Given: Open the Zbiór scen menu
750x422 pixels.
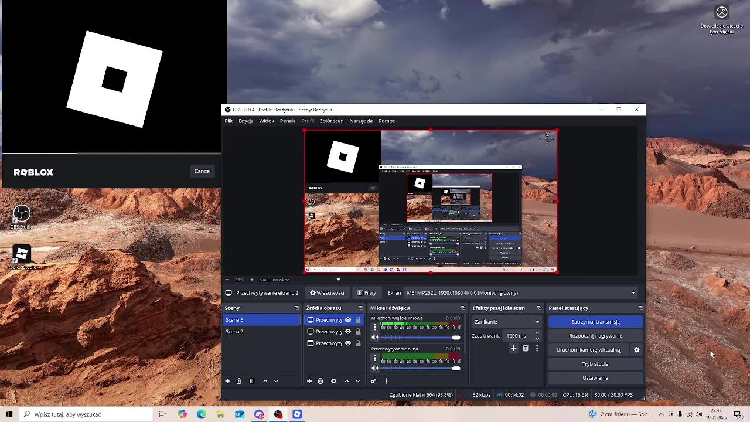Looking at the screenshot, I should 332,121.
